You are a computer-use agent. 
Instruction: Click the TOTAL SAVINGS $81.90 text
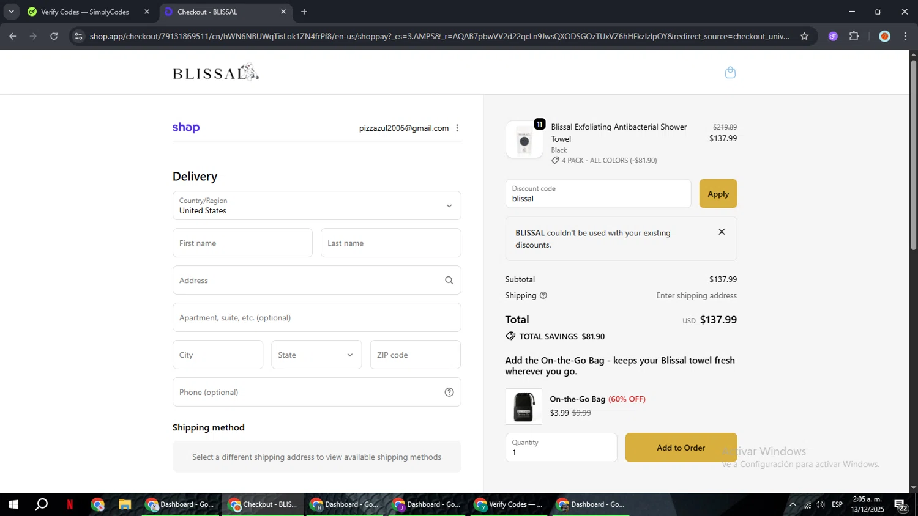click(561, 336)
